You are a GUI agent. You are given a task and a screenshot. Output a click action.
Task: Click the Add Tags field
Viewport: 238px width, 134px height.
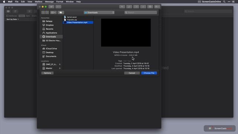[x=127, y=61]
